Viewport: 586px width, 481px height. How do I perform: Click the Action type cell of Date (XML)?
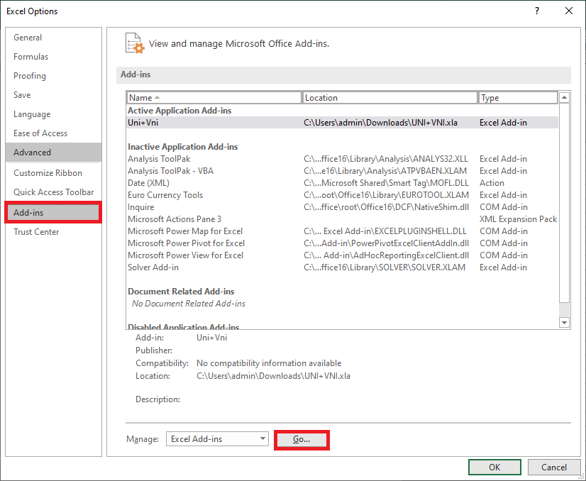coord(492,183)
